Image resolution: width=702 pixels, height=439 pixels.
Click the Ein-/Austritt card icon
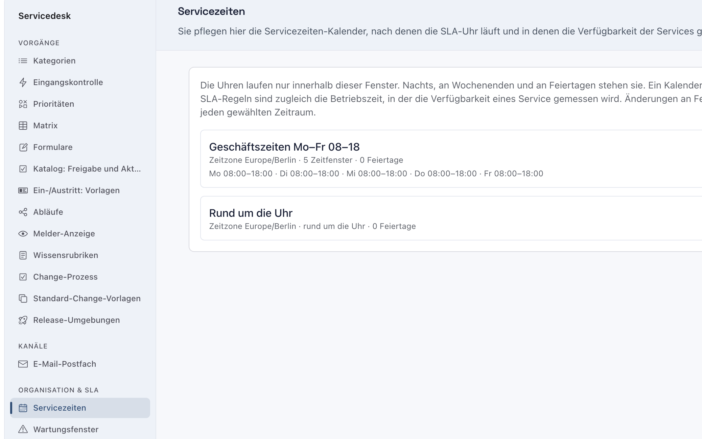click(x=23, y=190)
